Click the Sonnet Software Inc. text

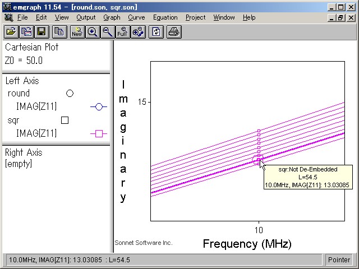[144, 243]
